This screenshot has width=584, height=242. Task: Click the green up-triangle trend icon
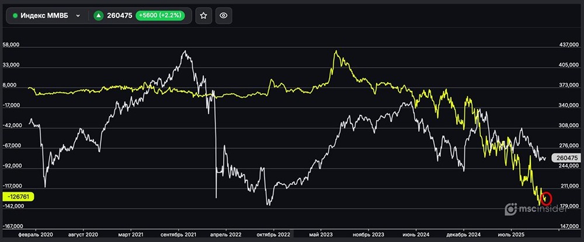click(98, 16)
